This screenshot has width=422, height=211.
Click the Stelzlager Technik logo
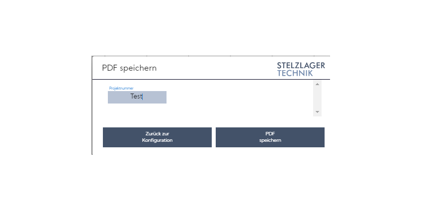301,69
